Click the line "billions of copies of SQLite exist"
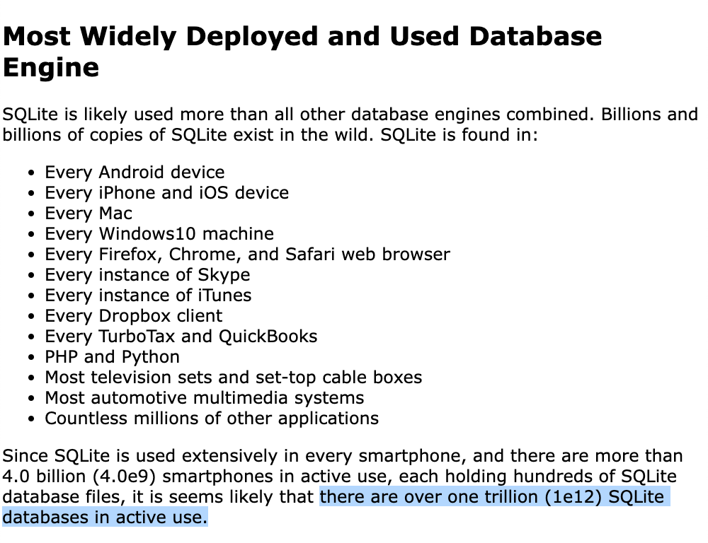This screenshot has height=543, width=708. pyautogui.click(x=270, y=135)
